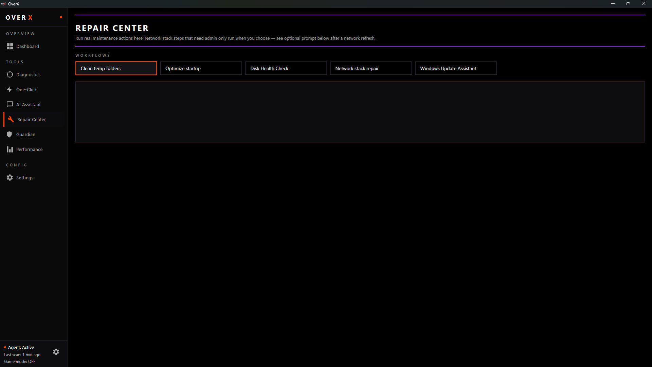The image size is (652, 367).
Task: Click the OVER X logo
Action: 19,17
